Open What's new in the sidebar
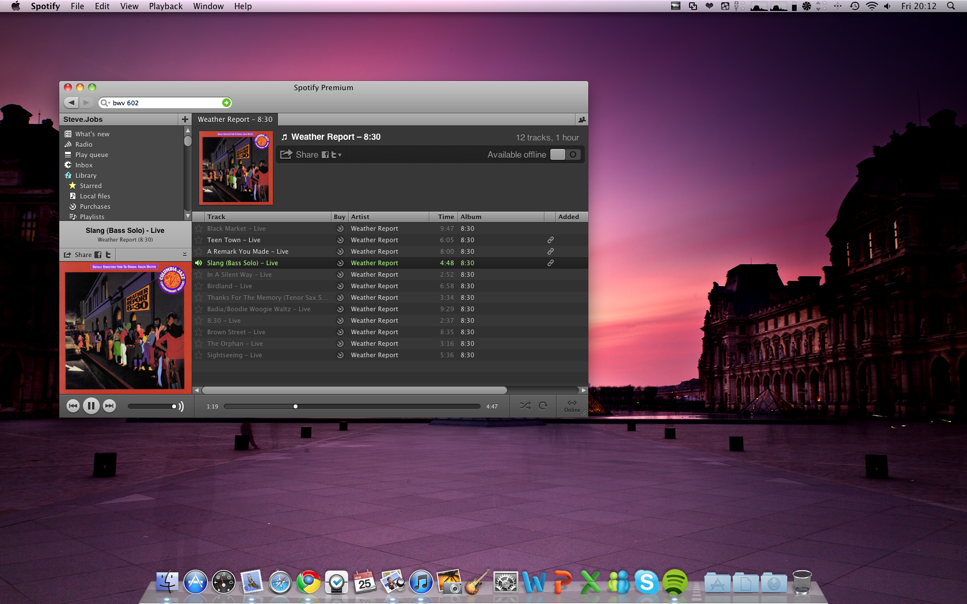 (x=92, y=134)
